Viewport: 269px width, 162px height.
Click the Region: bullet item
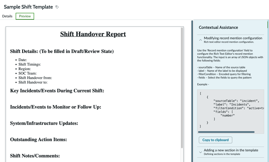pyautogui.click(x=25, y=69)
